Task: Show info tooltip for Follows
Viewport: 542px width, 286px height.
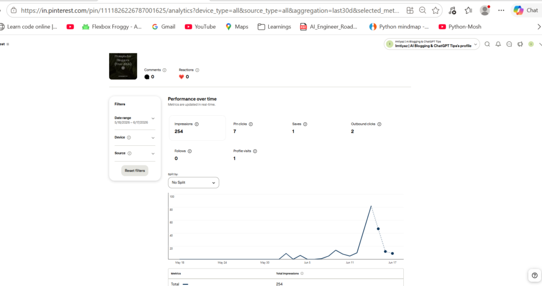Action: 190,151
